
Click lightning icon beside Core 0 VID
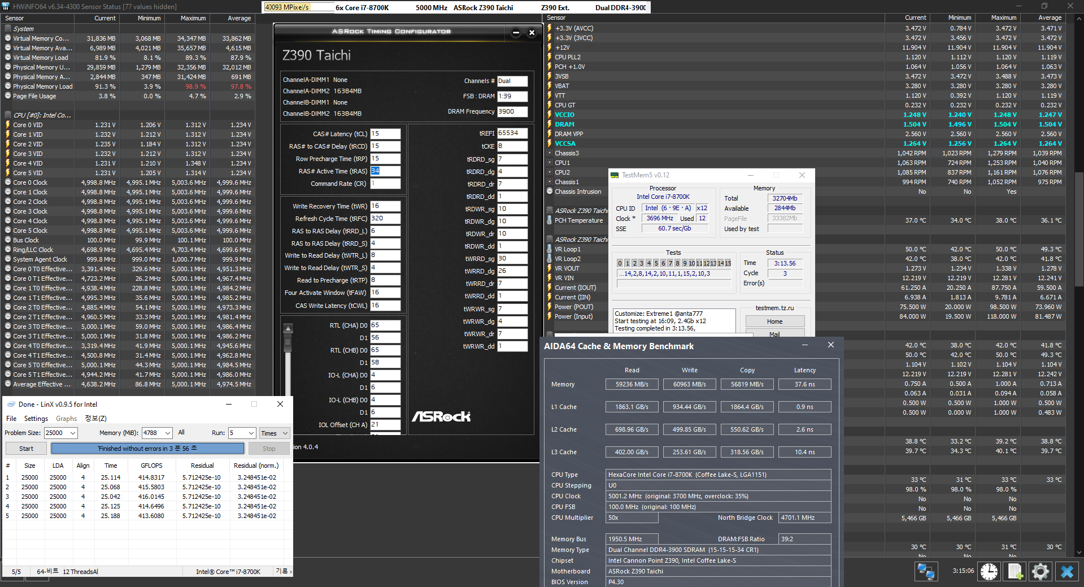click(8, 125)
